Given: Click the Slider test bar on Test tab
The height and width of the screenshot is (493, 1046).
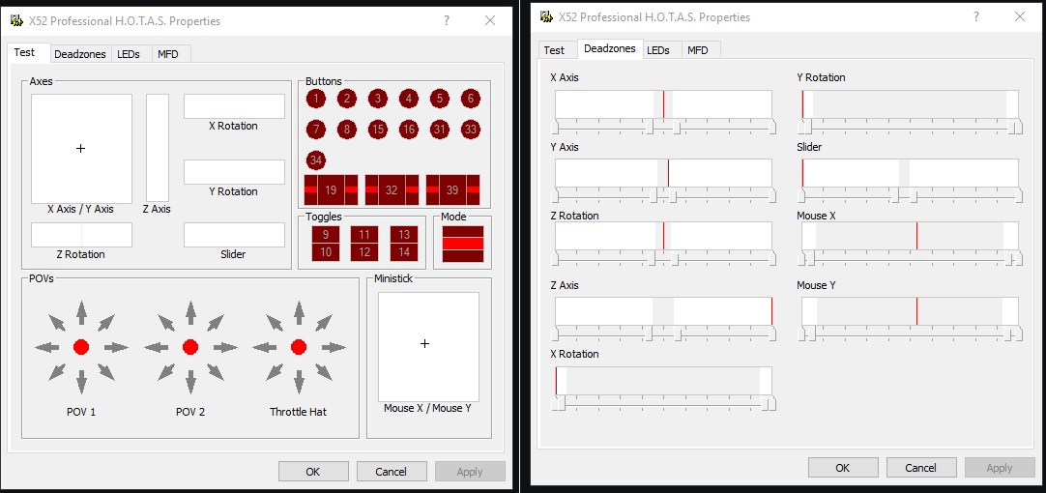Looking at the screenshot, I should 234,235.
